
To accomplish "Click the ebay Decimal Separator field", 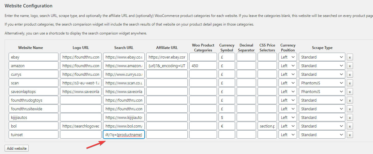I will pyautogui.click(x=246, y=57).
